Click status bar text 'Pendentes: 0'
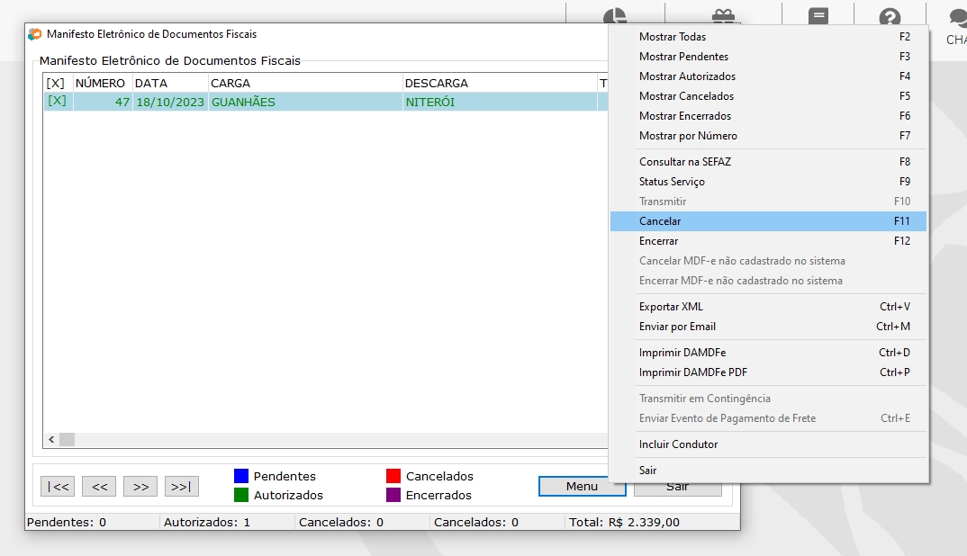This screenshot has height=556, width=967. [x=67, y=522]
